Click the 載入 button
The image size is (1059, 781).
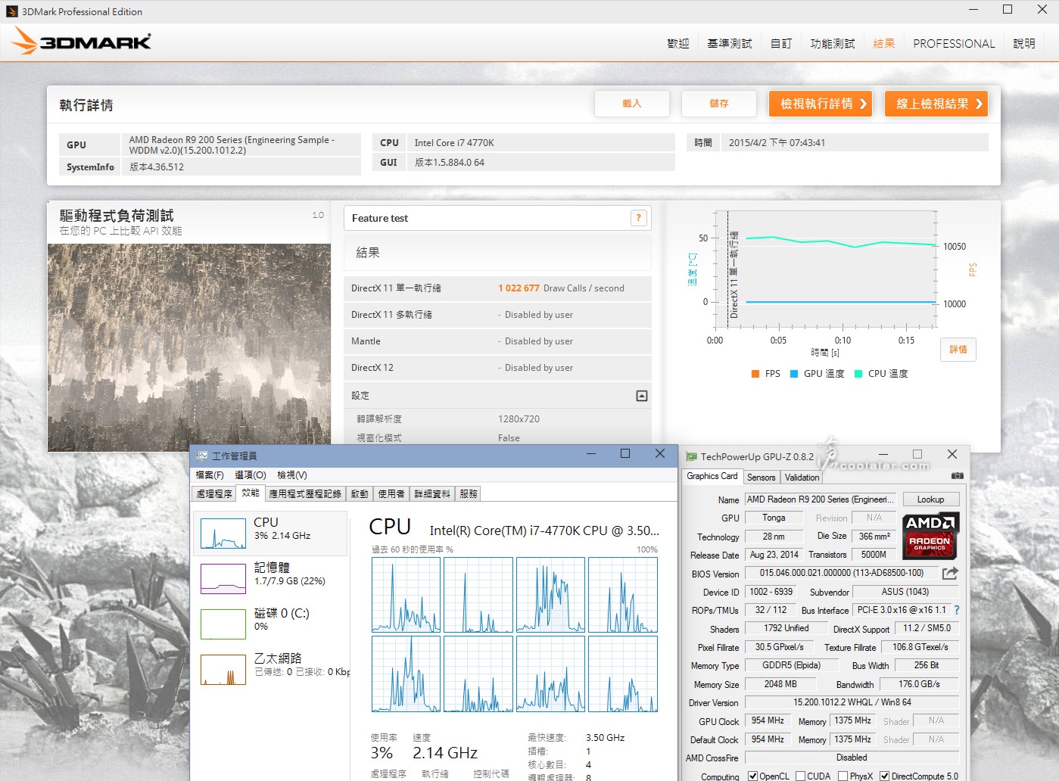pos(632,104)
